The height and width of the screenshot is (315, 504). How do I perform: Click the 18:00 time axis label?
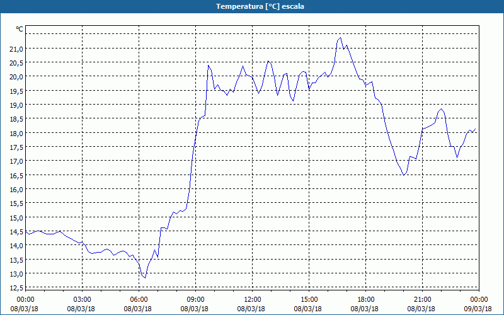[366, 300]
